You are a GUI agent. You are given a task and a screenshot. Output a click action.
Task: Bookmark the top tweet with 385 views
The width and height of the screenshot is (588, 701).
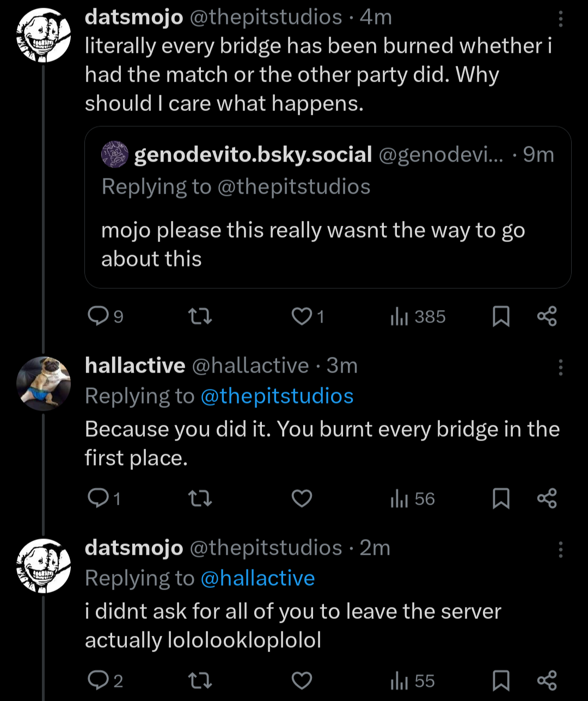500,316
